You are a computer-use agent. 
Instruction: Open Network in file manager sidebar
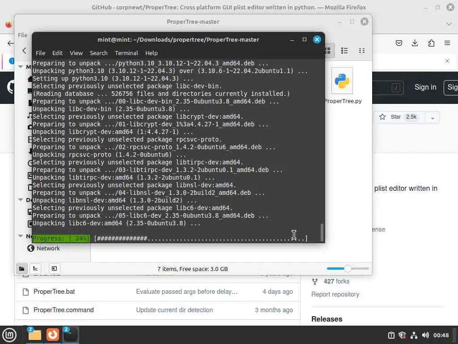[48, 248]
